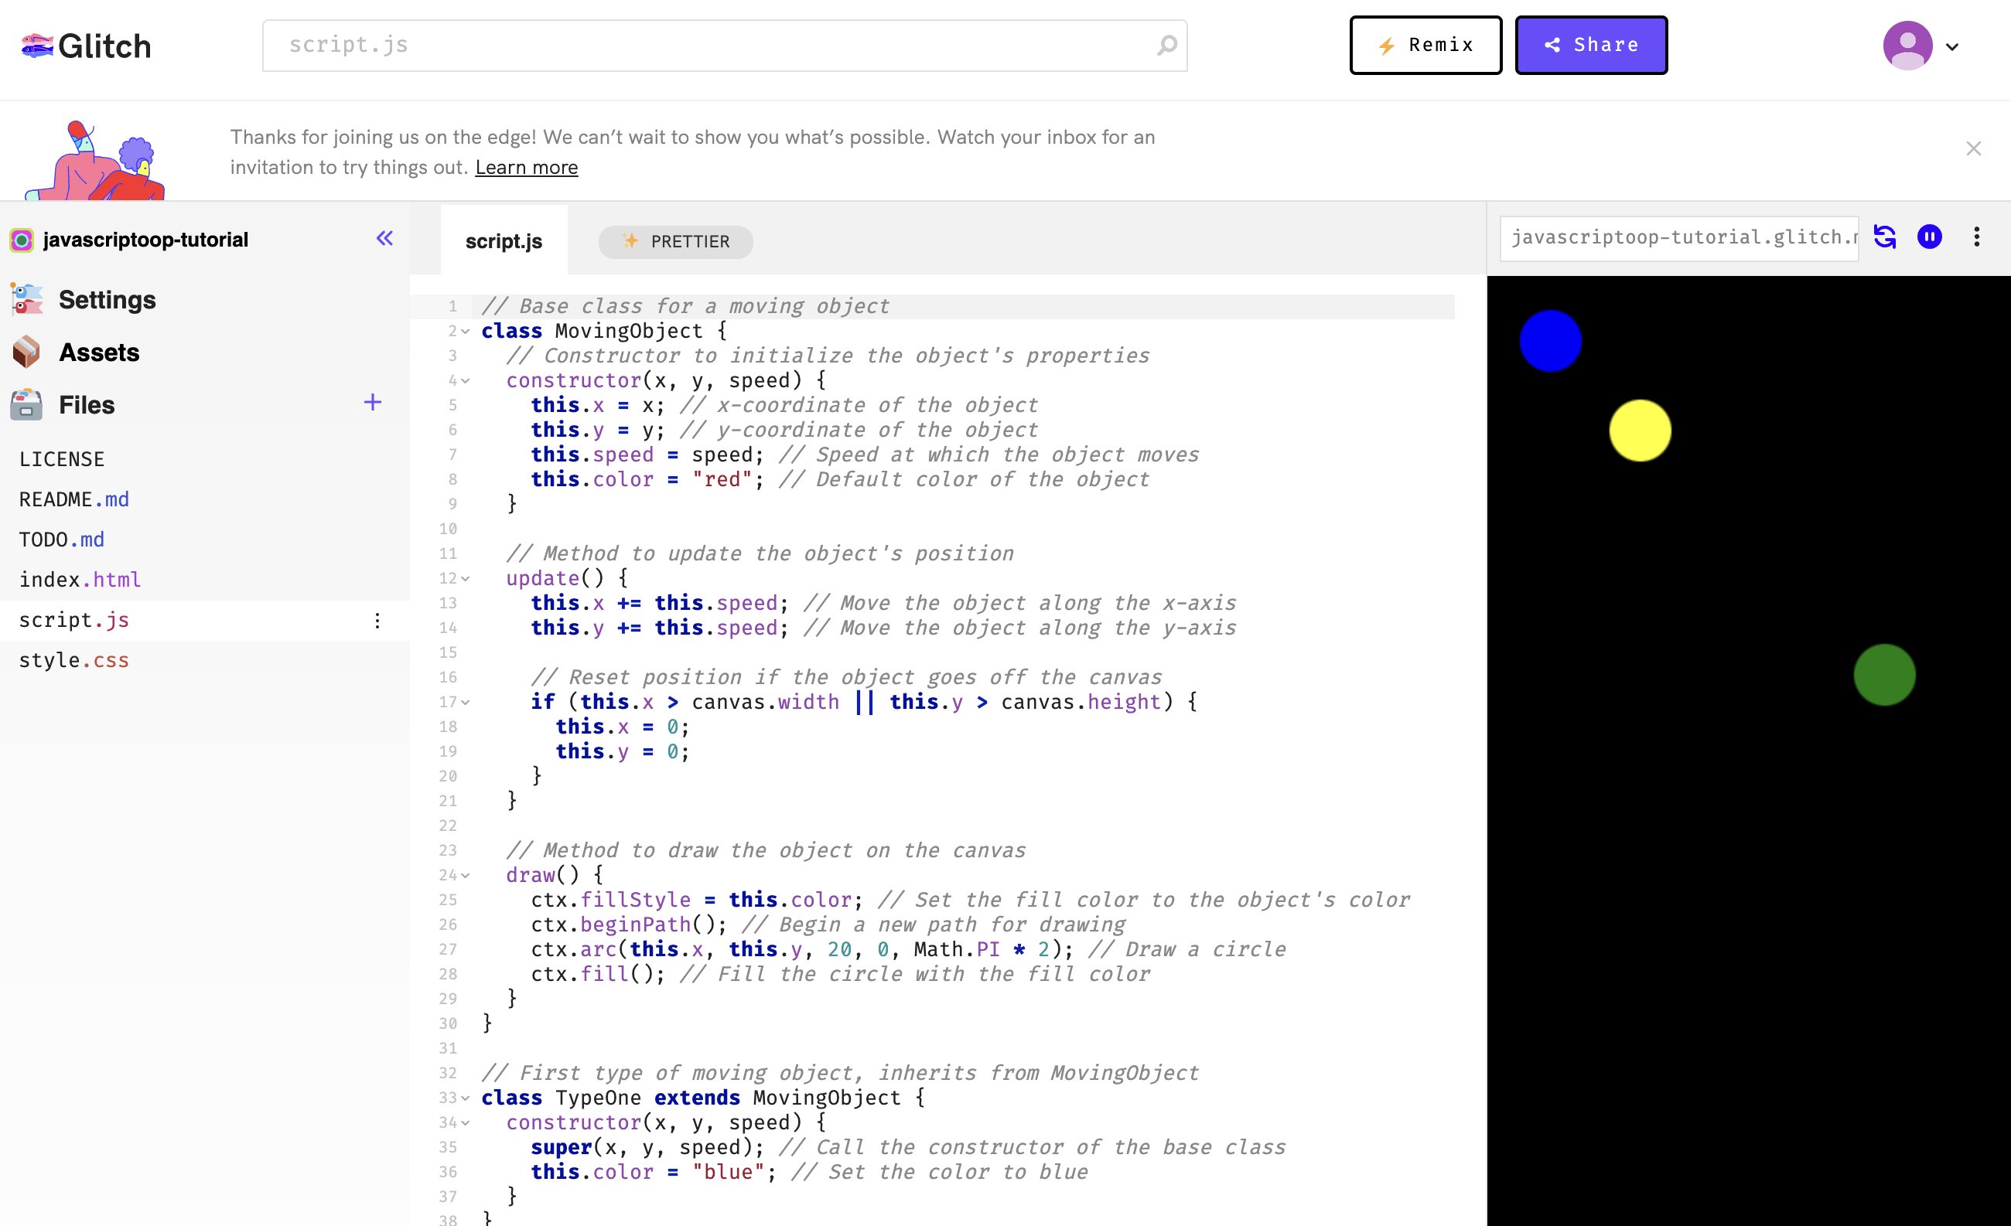Pause the preview rendering
Screen dimensions: 2011x1226
pos(1929,237)
